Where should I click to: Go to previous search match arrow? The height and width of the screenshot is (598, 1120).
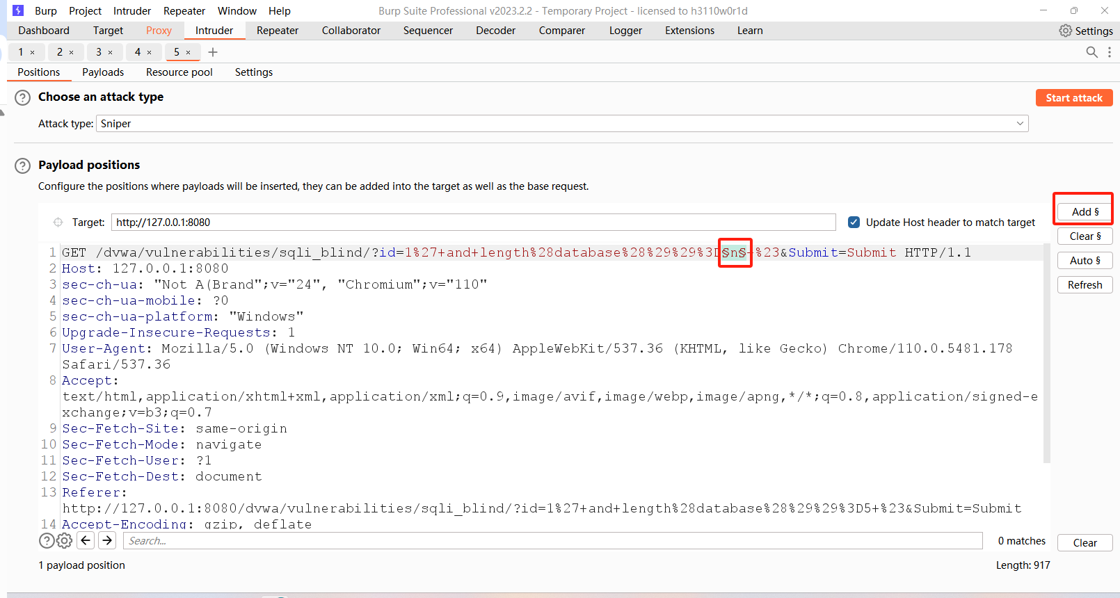86,540
